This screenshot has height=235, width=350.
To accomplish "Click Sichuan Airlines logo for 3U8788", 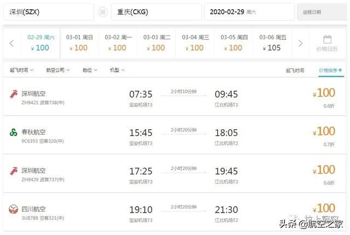I will pyautogui.click(x=13, y=209).
